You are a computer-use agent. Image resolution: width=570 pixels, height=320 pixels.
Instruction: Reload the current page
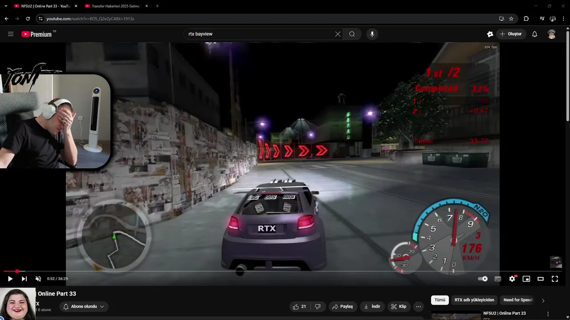click(28, 19)
